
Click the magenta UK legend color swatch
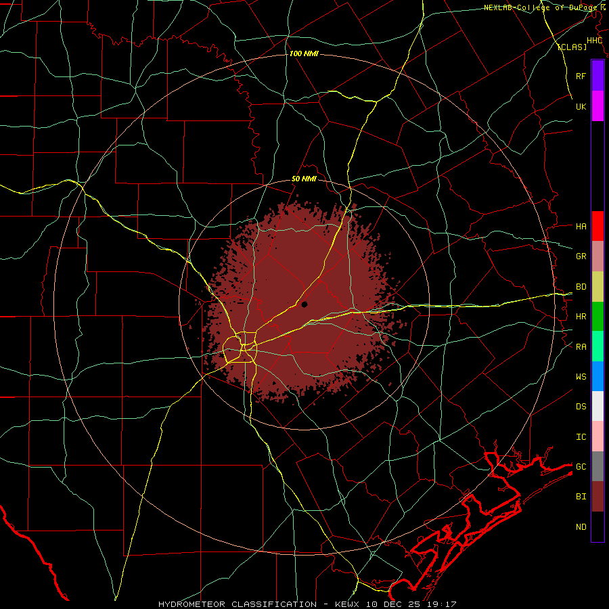pyautogui.click(x=597, y=106)
